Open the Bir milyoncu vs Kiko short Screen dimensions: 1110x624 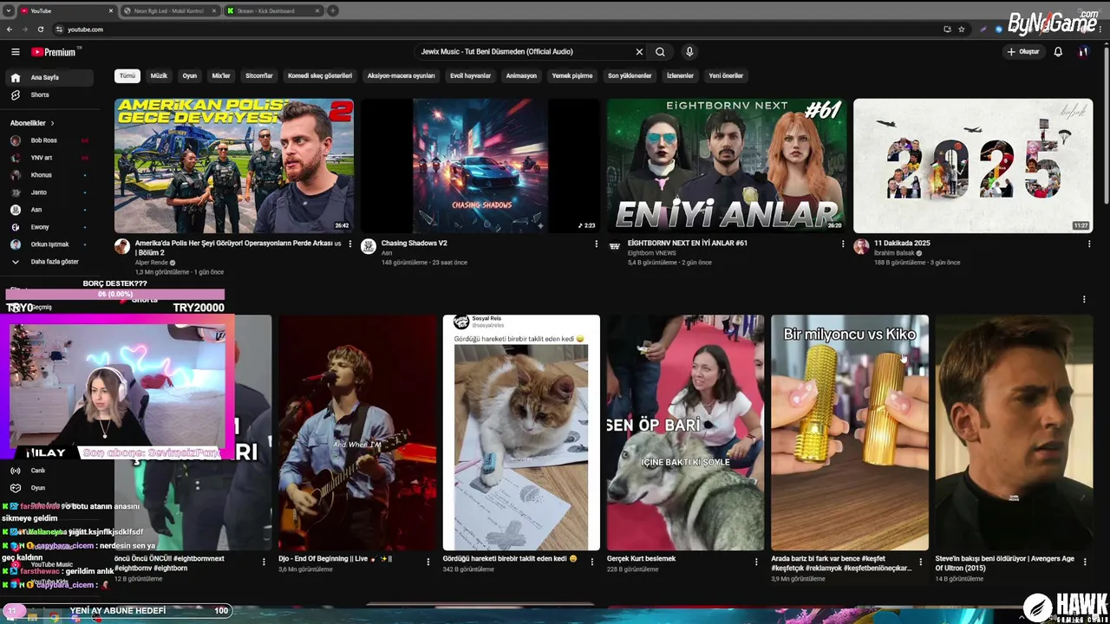(x=850, y=432)
